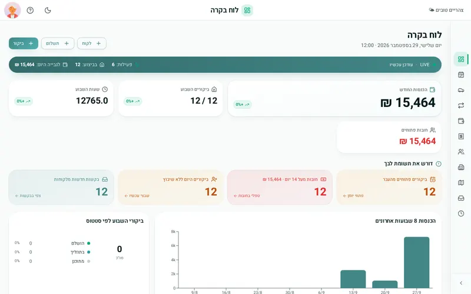Click the wallet icon in the live status bar
This screenshot has height=294, width=471.
[65, 65]
